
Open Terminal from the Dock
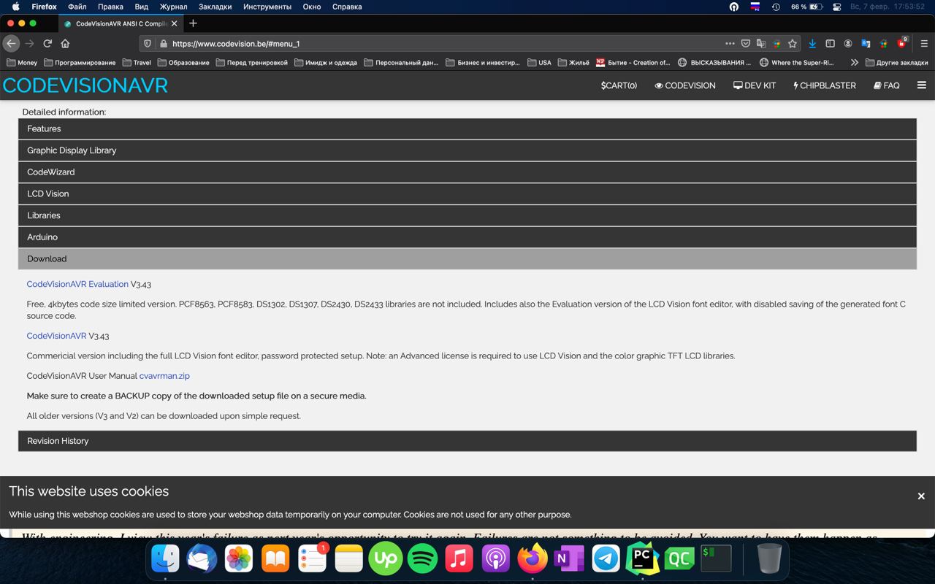tap(716, 559)
